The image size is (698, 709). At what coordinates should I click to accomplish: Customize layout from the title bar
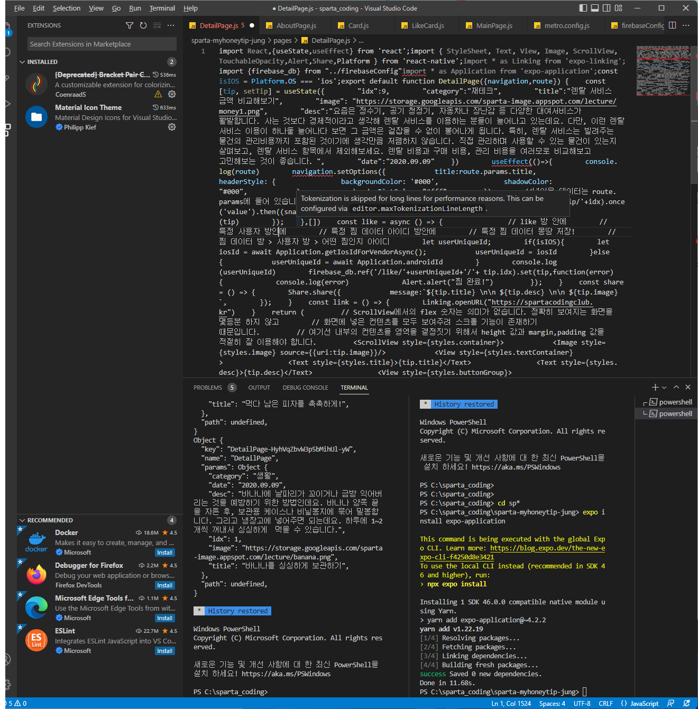(619, 8)
